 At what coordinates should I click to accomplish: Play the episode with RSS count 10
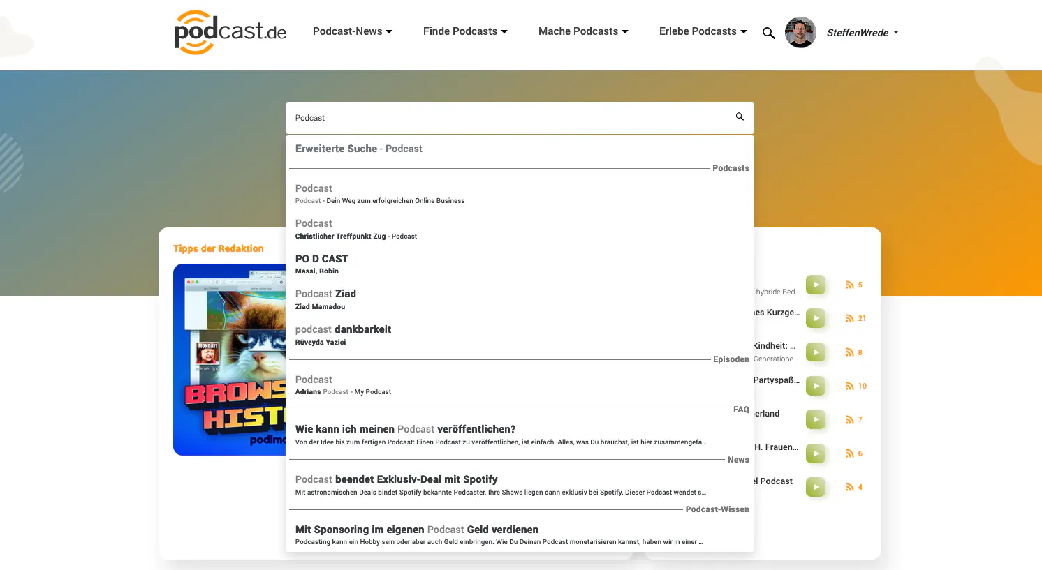click(816, 386)
